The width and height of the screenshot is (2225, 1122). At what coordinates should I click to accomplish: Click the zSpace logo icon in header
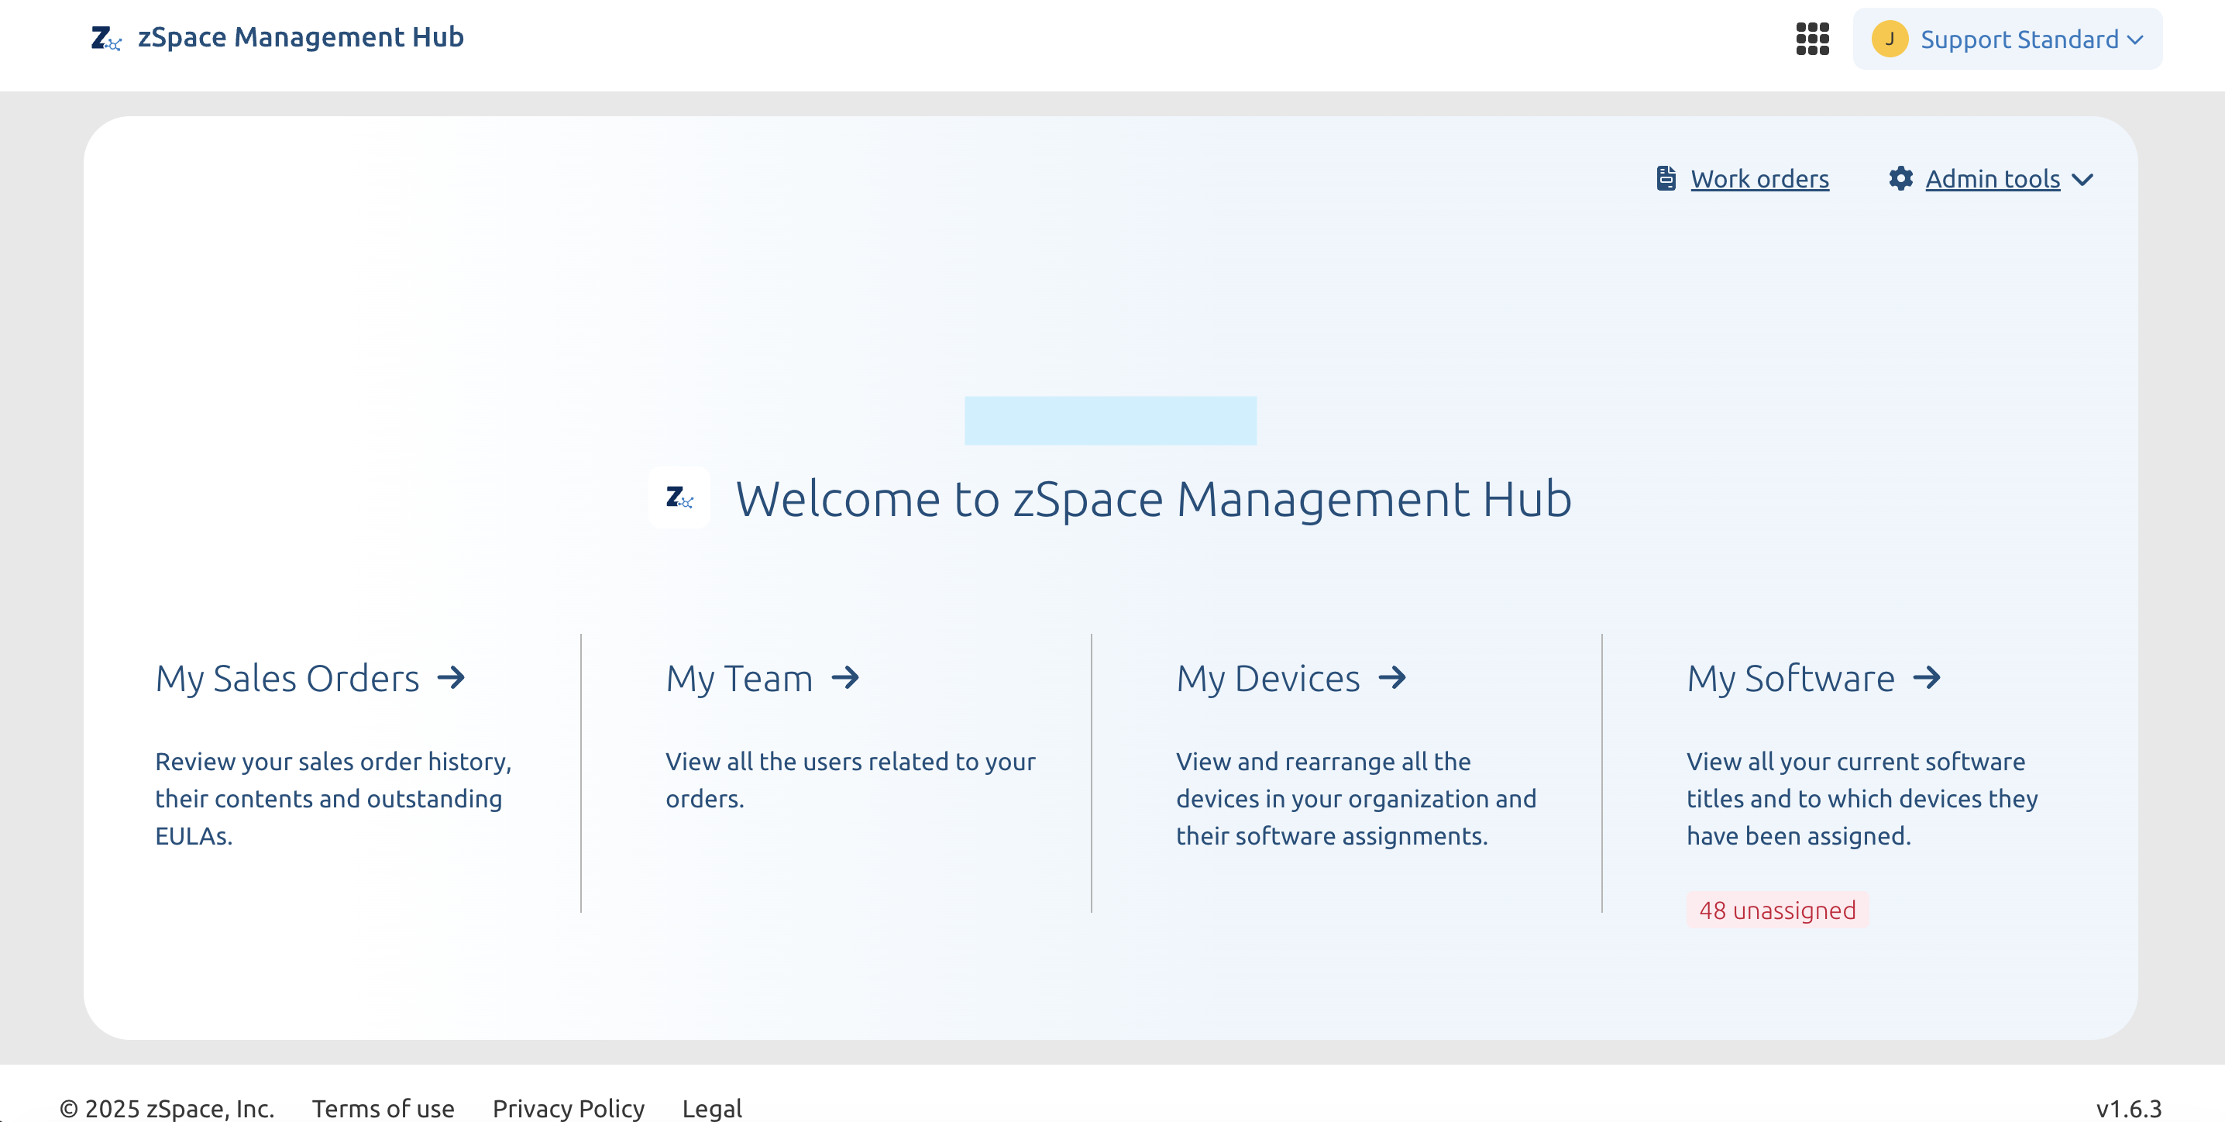(x=105, y=38)
